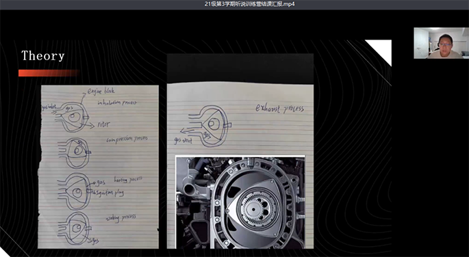Select the heating process engine sketch
The height and width of the screenshot is (257, 469).
pyautogui.click(x=75, y=191)
